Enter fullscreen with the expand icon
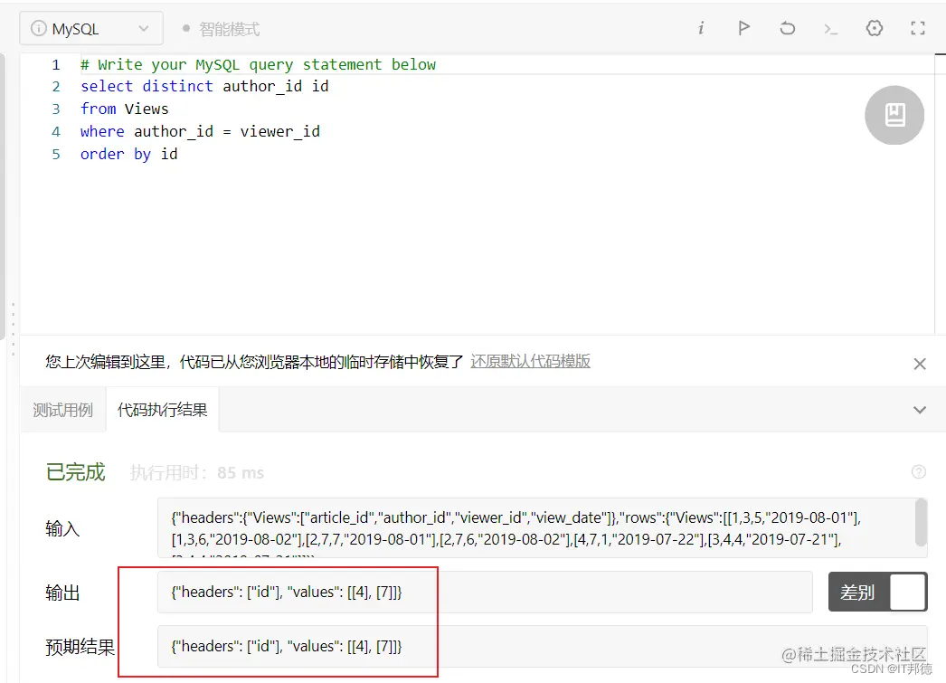 tap(918, 28)
